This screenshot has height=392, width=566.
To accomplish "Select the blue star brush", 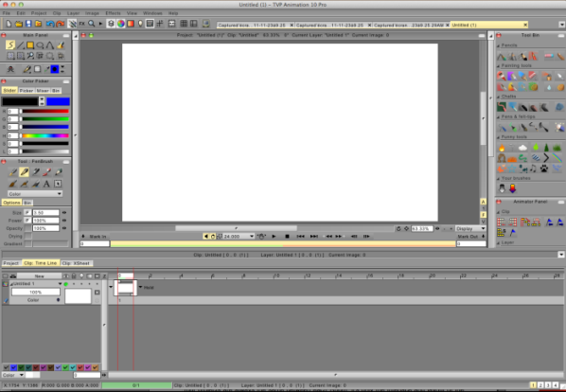I will 512,169.
